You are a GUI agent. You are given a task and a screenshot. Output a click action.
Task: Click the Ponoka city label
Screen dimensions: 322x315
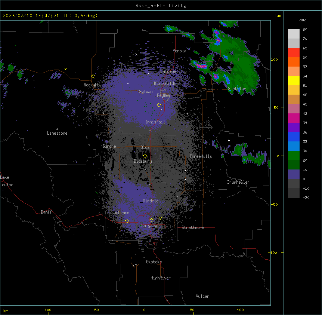click(179, 51)
